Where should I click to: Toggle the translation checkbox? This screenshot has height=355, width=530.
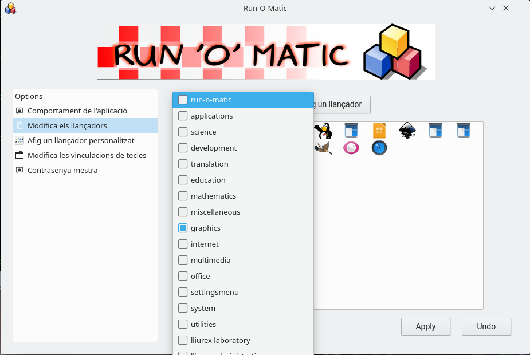(183, 164)
